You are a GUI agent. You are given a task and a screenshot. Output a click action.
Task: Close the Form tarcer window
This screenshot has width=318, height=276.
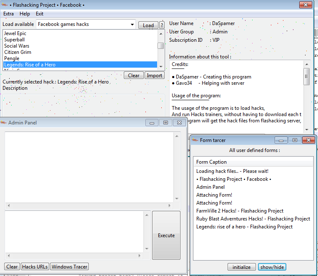coord(308,140)
